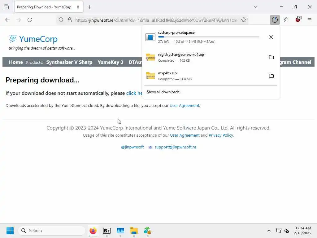Reload the current page
The width and height of the screenshot is (317, 238).
pyautogui.click(x=30, y=20)
